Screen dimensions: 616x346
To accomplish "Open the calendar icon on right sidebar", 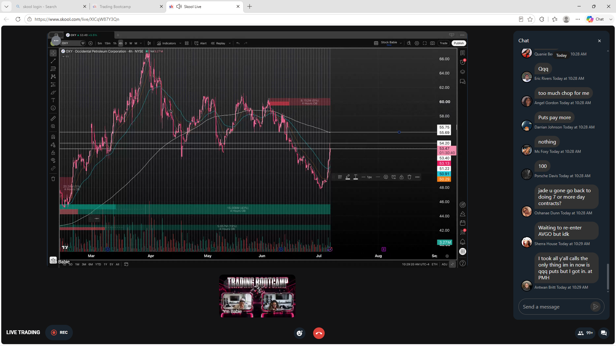I will coord(463,223).
